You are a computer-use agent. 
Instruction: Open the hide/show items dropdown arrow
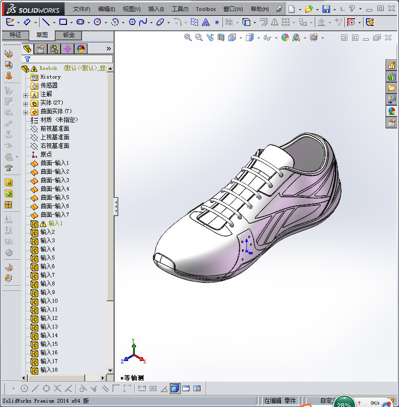click(x=276, y=38)
